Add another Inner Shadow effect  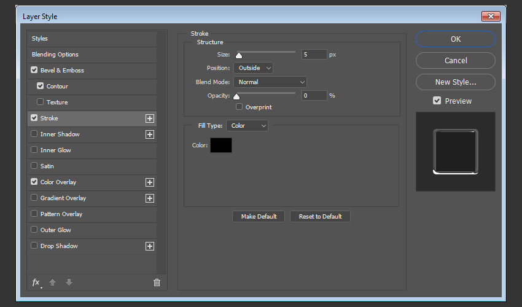149,134
